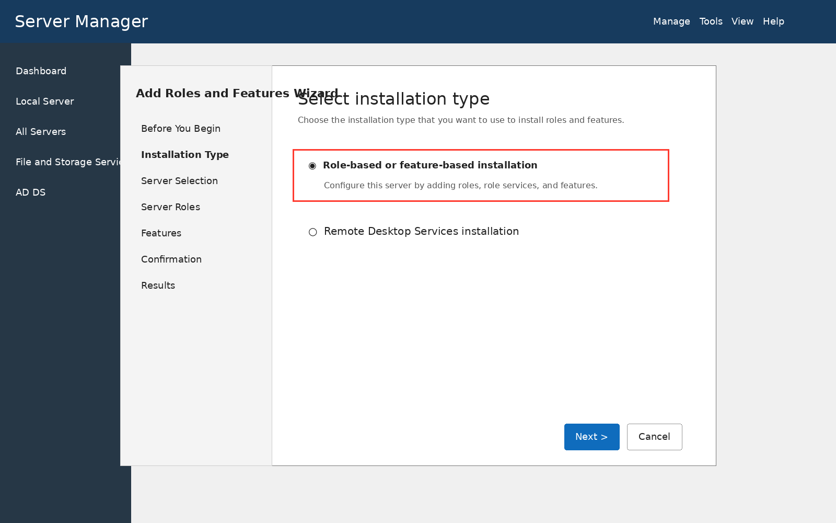Open the View menu
Screen dimensions: 836x523
point(742,21)
